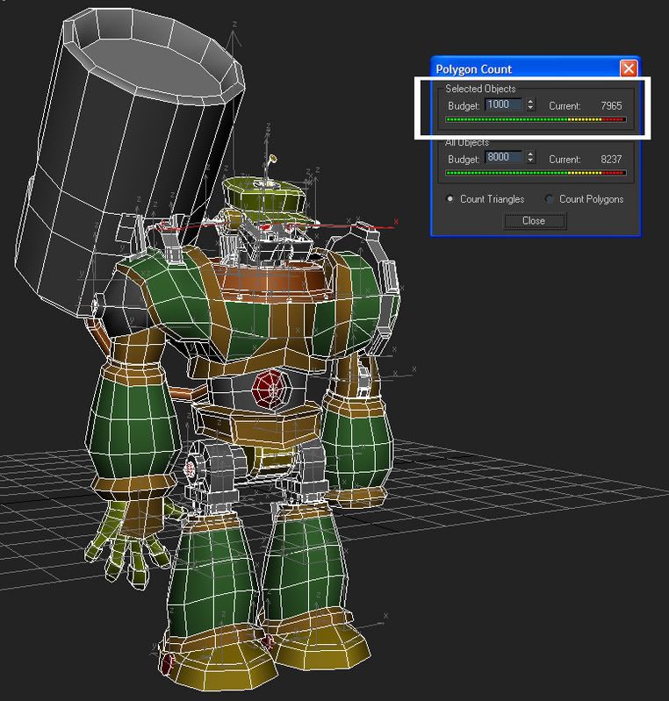Click the All Objects Budget field

pyautogui.click(x=503, y=158)
